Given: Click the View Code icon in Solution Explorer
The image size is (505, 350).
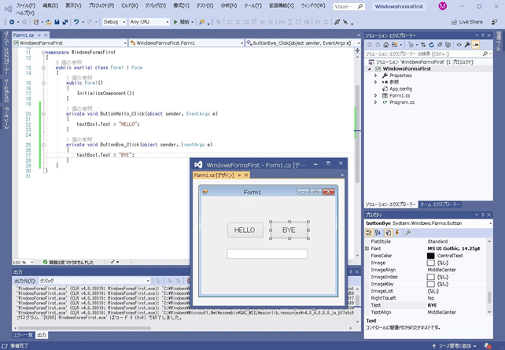Looking at the screenshot, I should [x=459, y=45].
